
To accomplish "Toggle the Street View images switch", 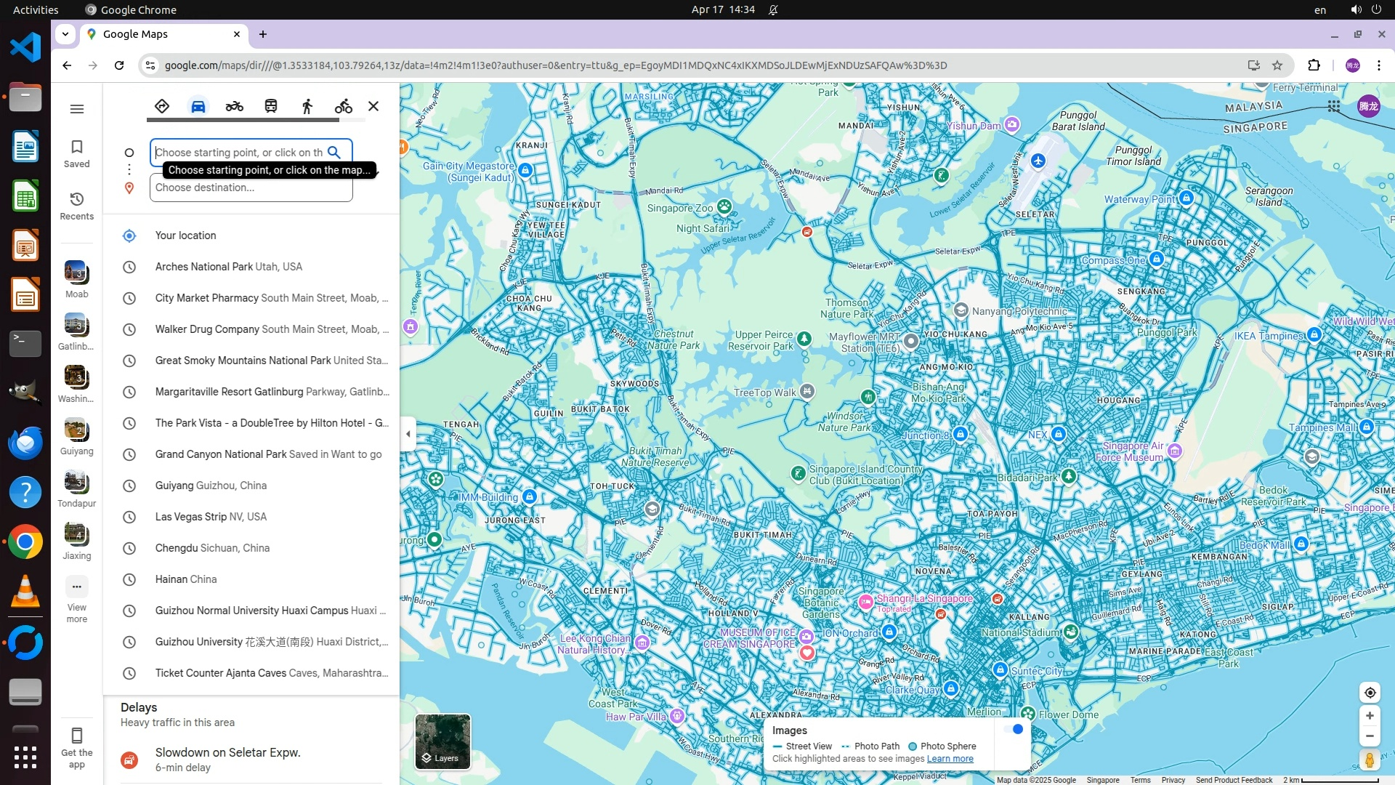I will click(1014, 729).
